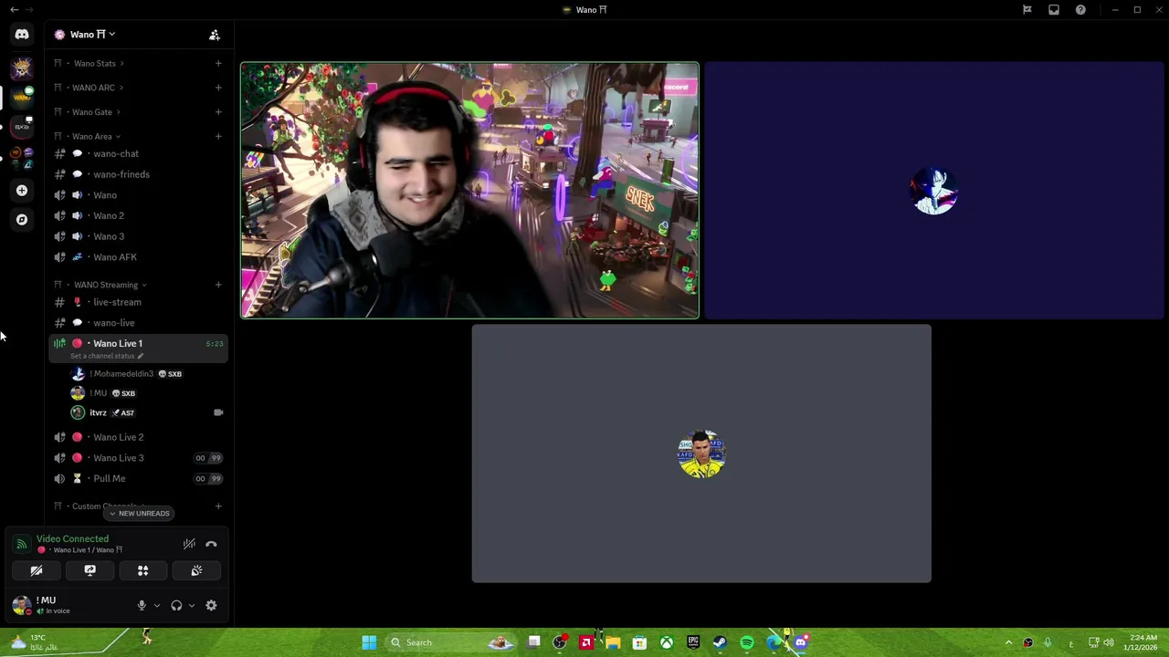The image size is (1169, 657).
Task: Select the anime avatar participant tile
Action: point(933,191)
